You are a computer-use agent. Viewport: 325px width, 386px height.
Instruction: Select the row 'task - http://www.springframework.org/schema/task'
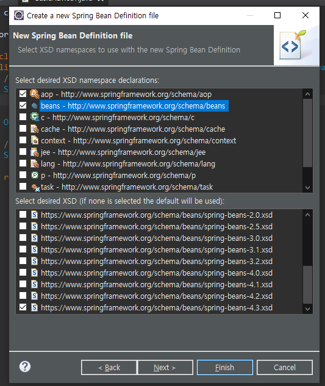coord(127,187)
